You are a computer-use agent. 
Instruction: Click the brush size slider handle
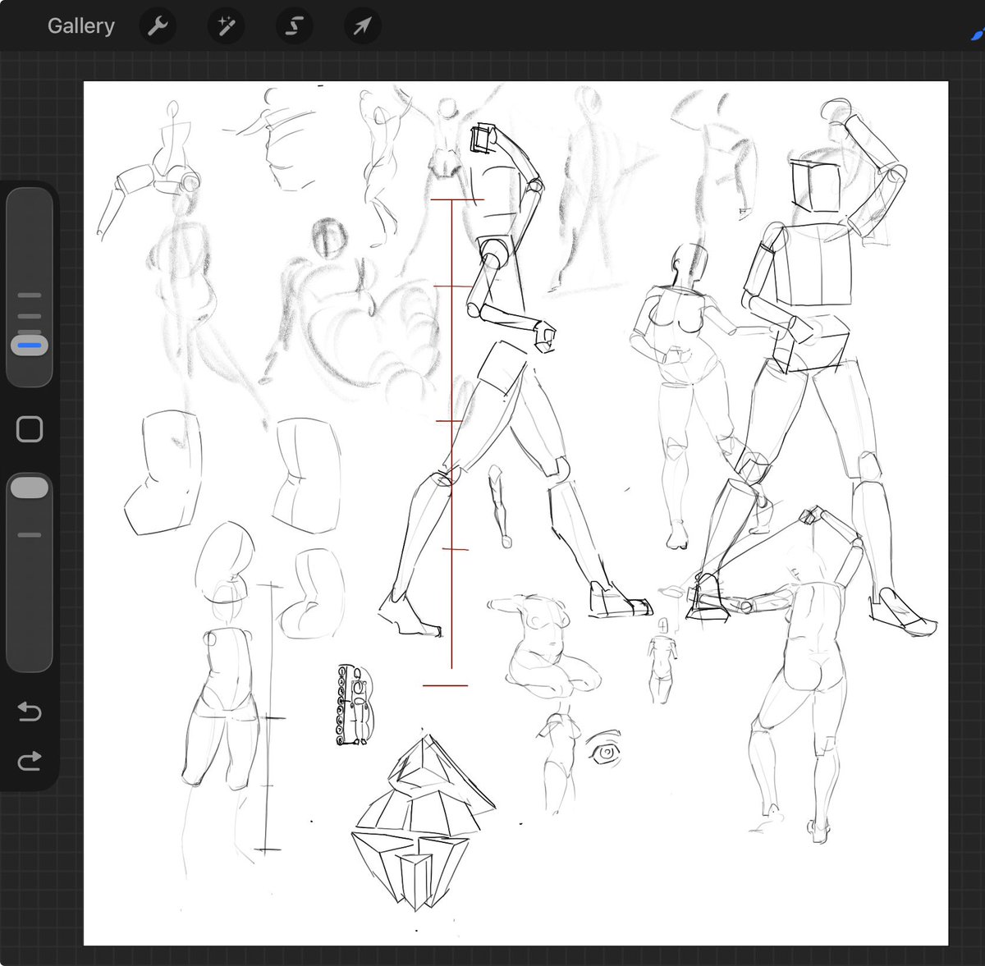click(30, 346)
